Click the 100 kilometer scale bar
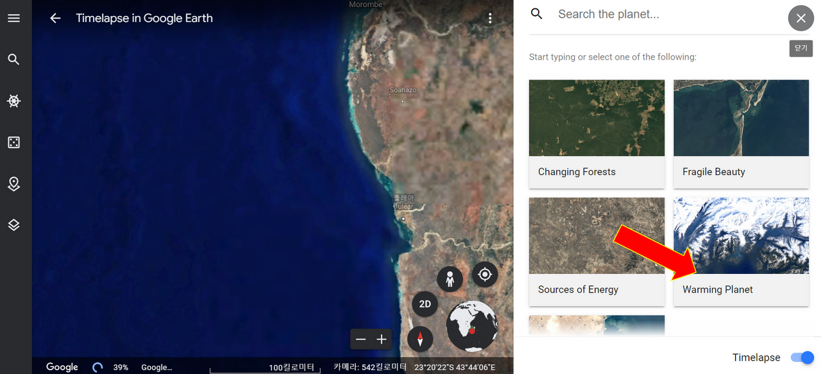Viewport: 821px width, 374px height. (x=266, y=368)
